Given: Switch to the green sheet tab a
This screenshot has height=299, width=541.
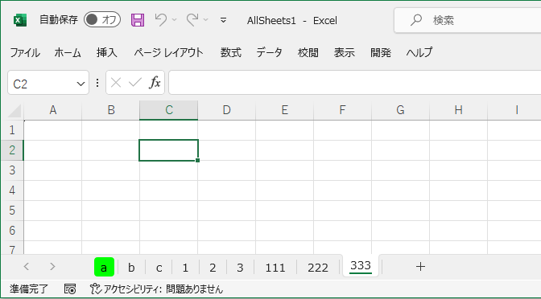Looking at the screenshot, I should coord(104,267).
